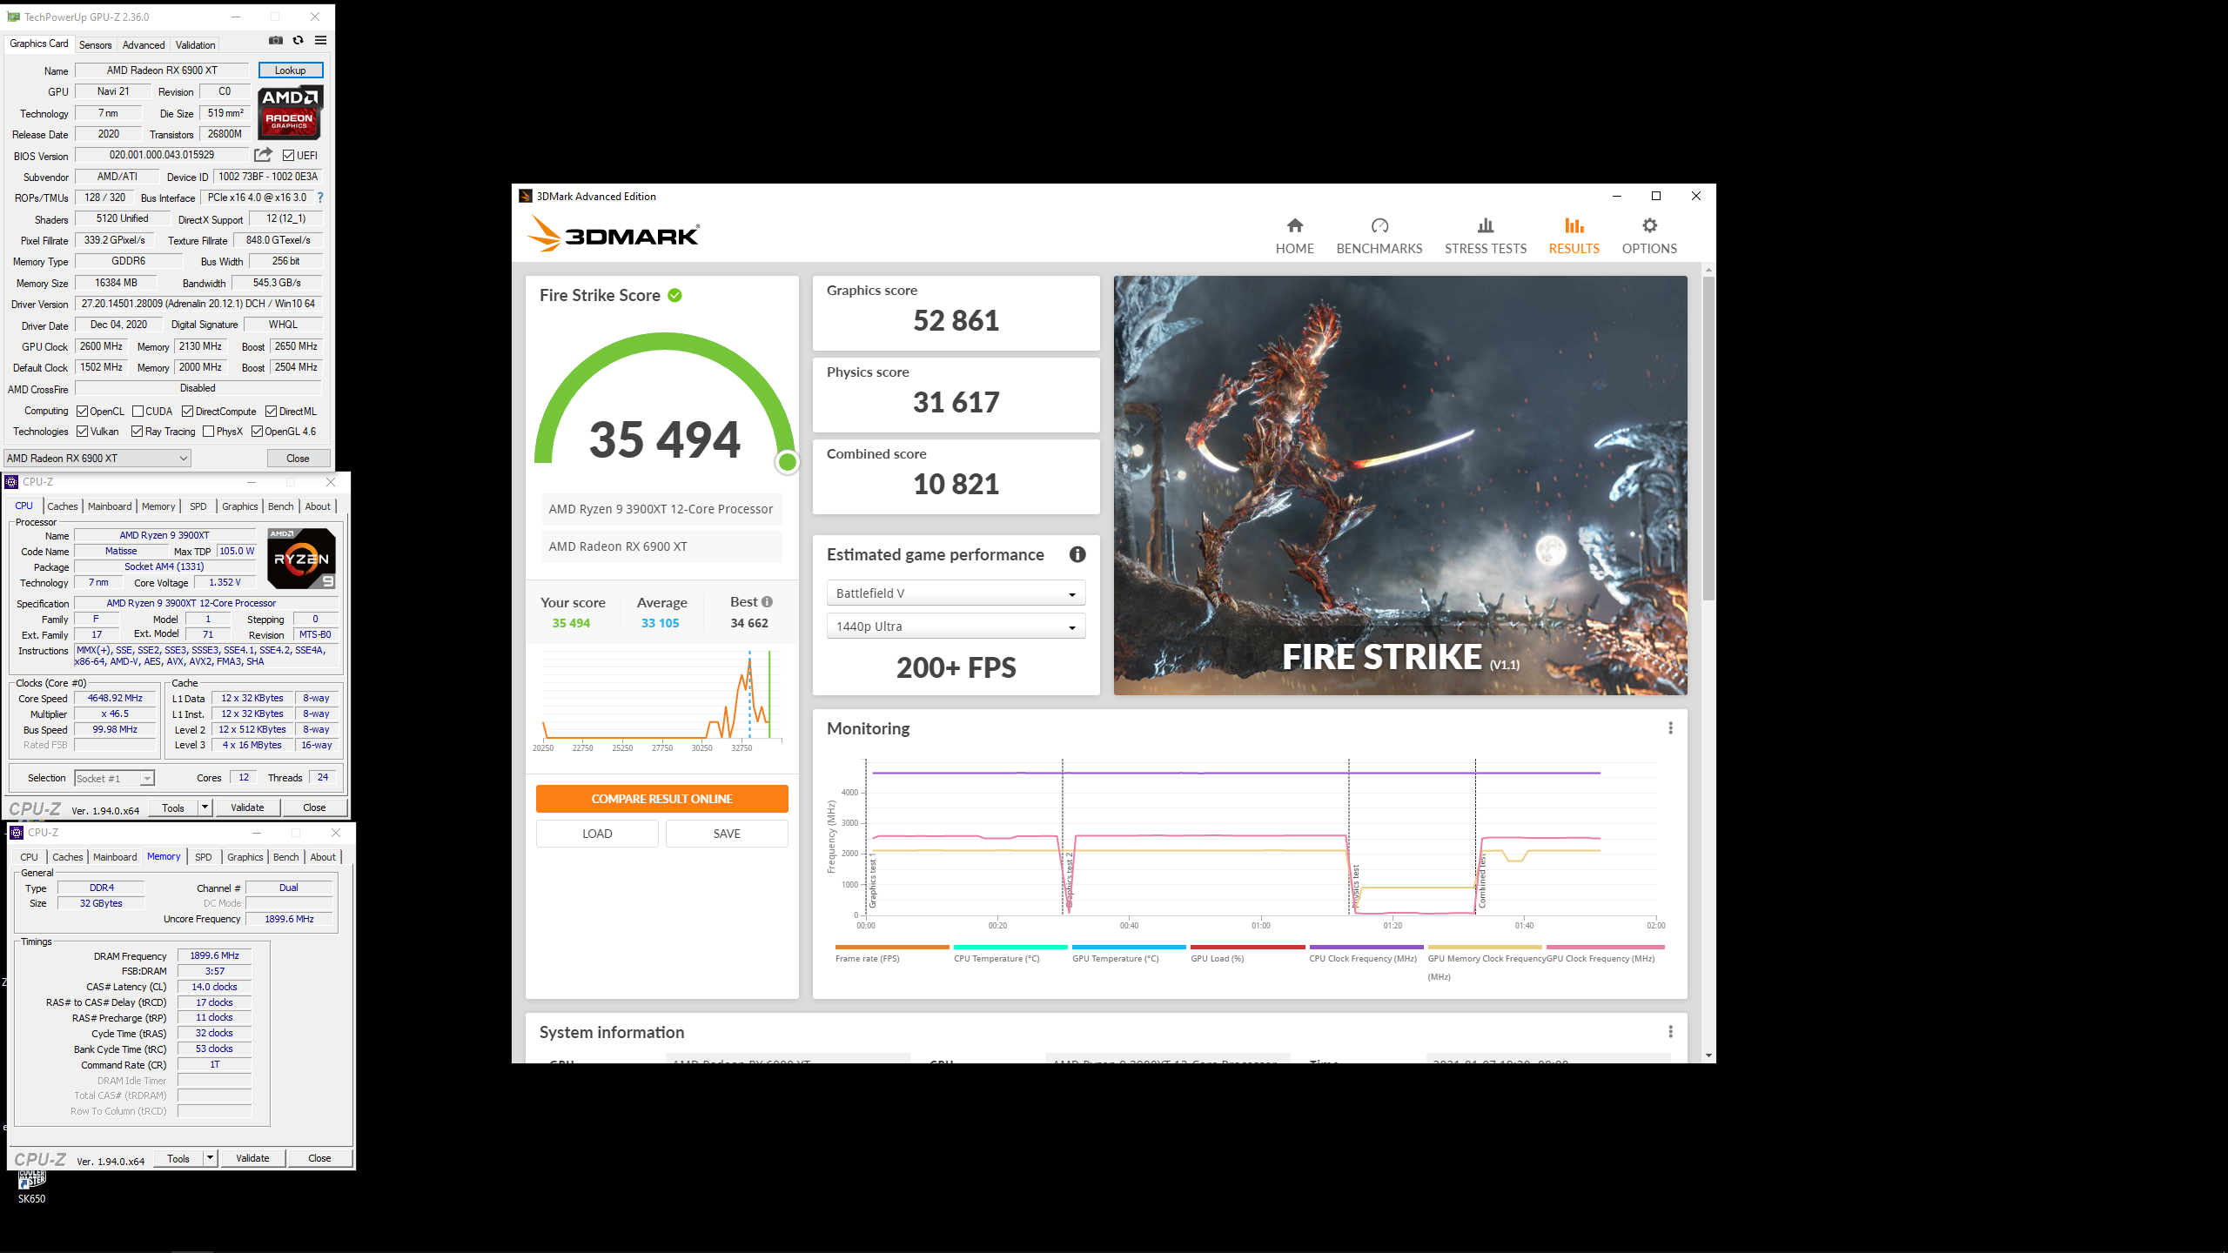
Task: Toggle OpenCL checkbox
Action: (x=82, y=412)
